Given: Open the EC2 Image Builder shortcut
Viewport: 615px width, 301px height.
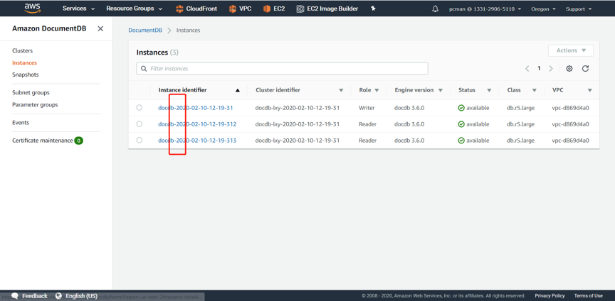Looking at the screenshot, I should (327, 9).
